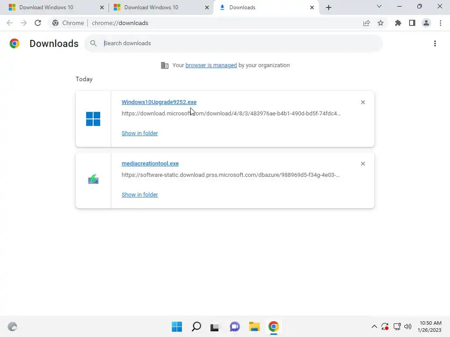
Task: Close the first Download Windows 10 tab
Action: coord(102,7)
